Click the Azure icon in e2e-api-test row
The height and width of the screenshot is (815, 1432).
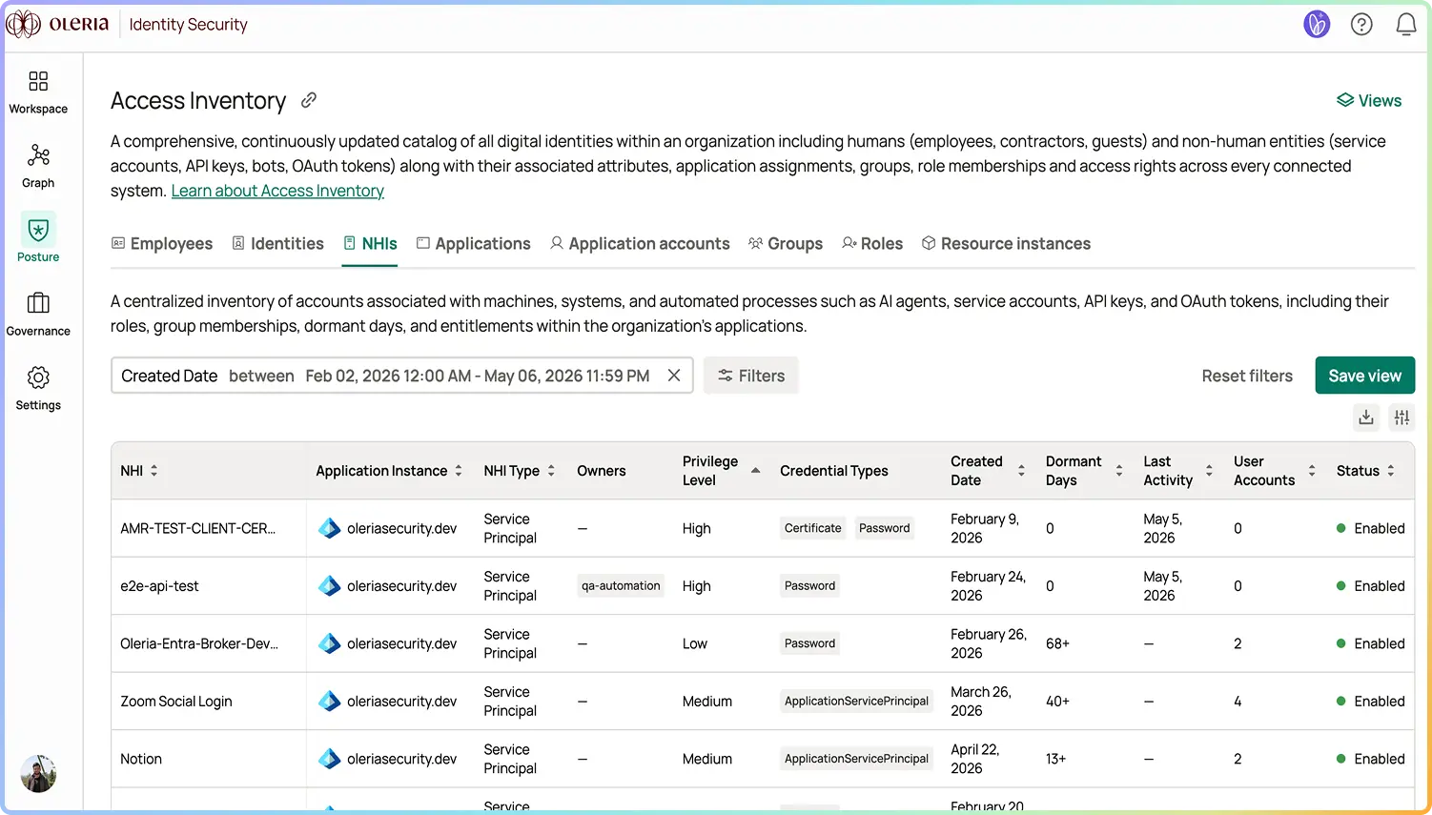coord(329,586)
